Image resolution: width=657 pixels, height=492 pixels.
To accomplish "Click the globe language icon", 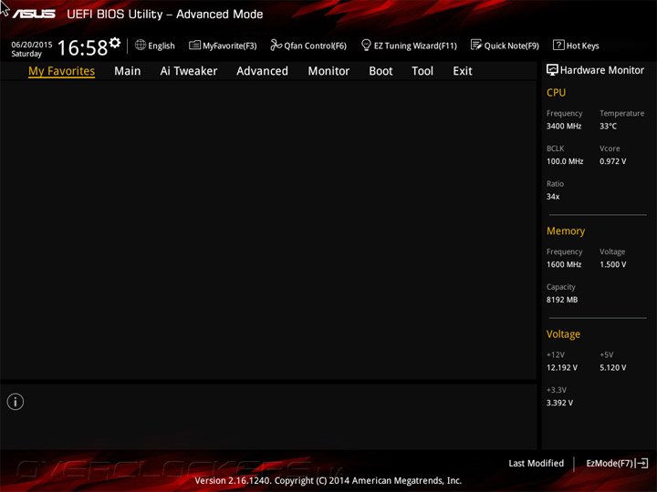I will tap(141, 45).
